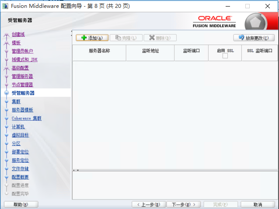Screen dimensions: 279x209
Task: Go to 管理服务器 step
Action: pos(22,77)
